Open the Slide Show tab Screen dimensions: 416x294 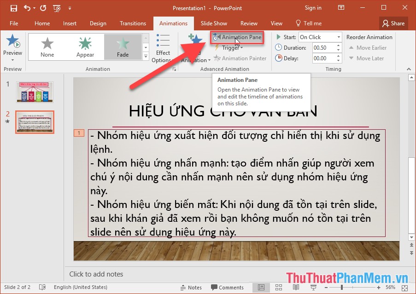click(214, 23)
